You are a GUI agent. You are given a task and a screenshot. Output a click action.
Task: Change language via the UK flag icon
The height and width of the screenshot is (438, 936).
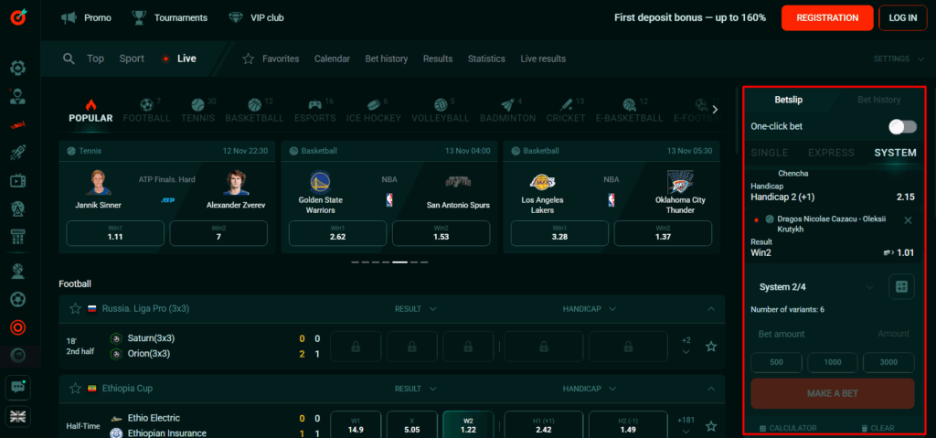18,416
